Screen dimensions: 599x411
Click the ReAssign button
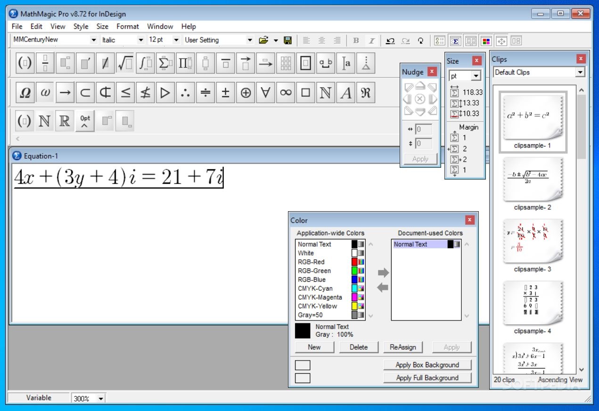pyautogui.click(x=403, y=347)
